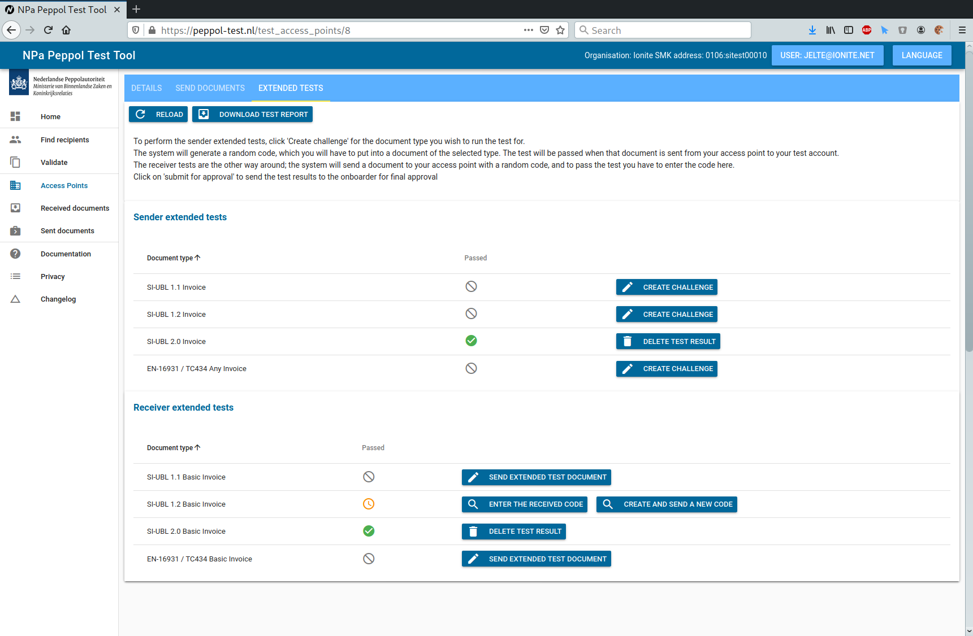Click the Sender extended tests heading
The image size is (973, 636).
coord(180,217)
